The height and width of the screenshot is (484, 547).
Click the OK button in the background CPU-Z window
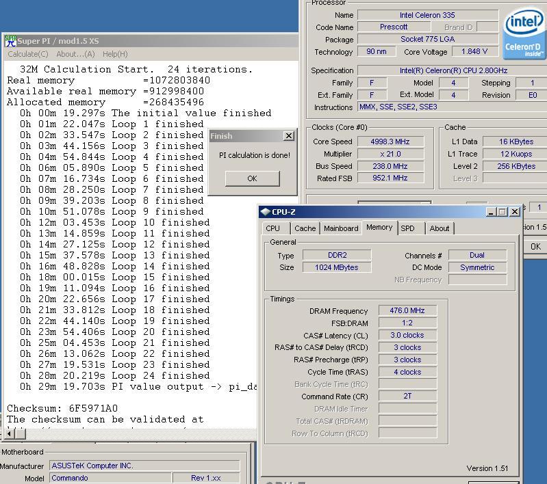click(535, 246)
